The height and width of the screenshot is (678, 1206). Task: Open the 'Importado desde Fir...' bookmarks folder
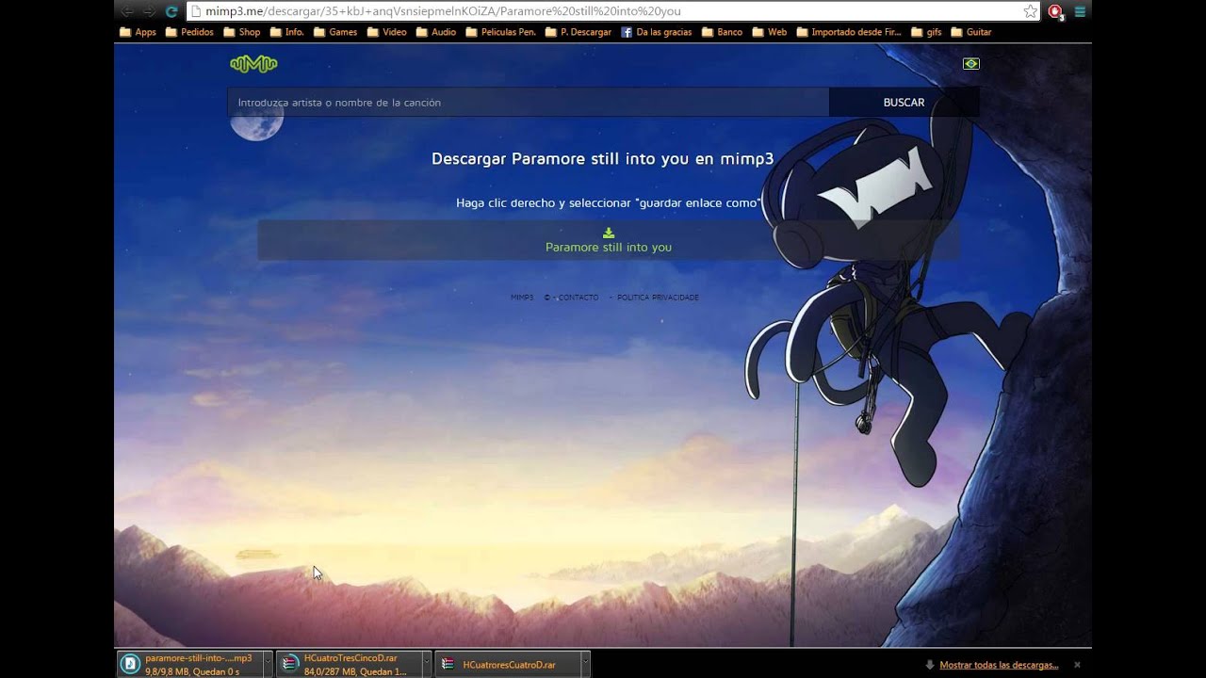click(x=848, y=32)
